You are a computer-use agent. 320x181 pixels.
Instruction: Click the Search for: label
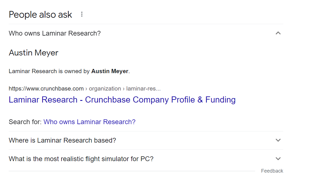point(25,122)
